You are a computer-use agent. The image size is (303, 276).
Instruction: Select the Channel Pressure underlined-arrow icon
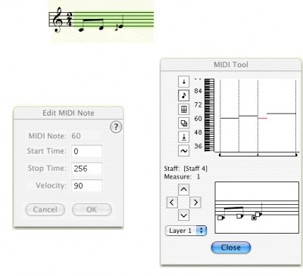tap(184, 137)
